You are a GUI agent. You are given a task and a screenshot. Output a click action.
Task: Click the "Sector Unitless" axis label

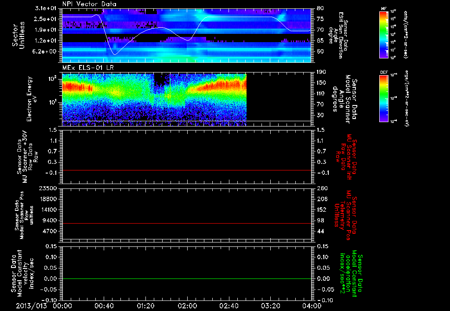coord(18,36)
